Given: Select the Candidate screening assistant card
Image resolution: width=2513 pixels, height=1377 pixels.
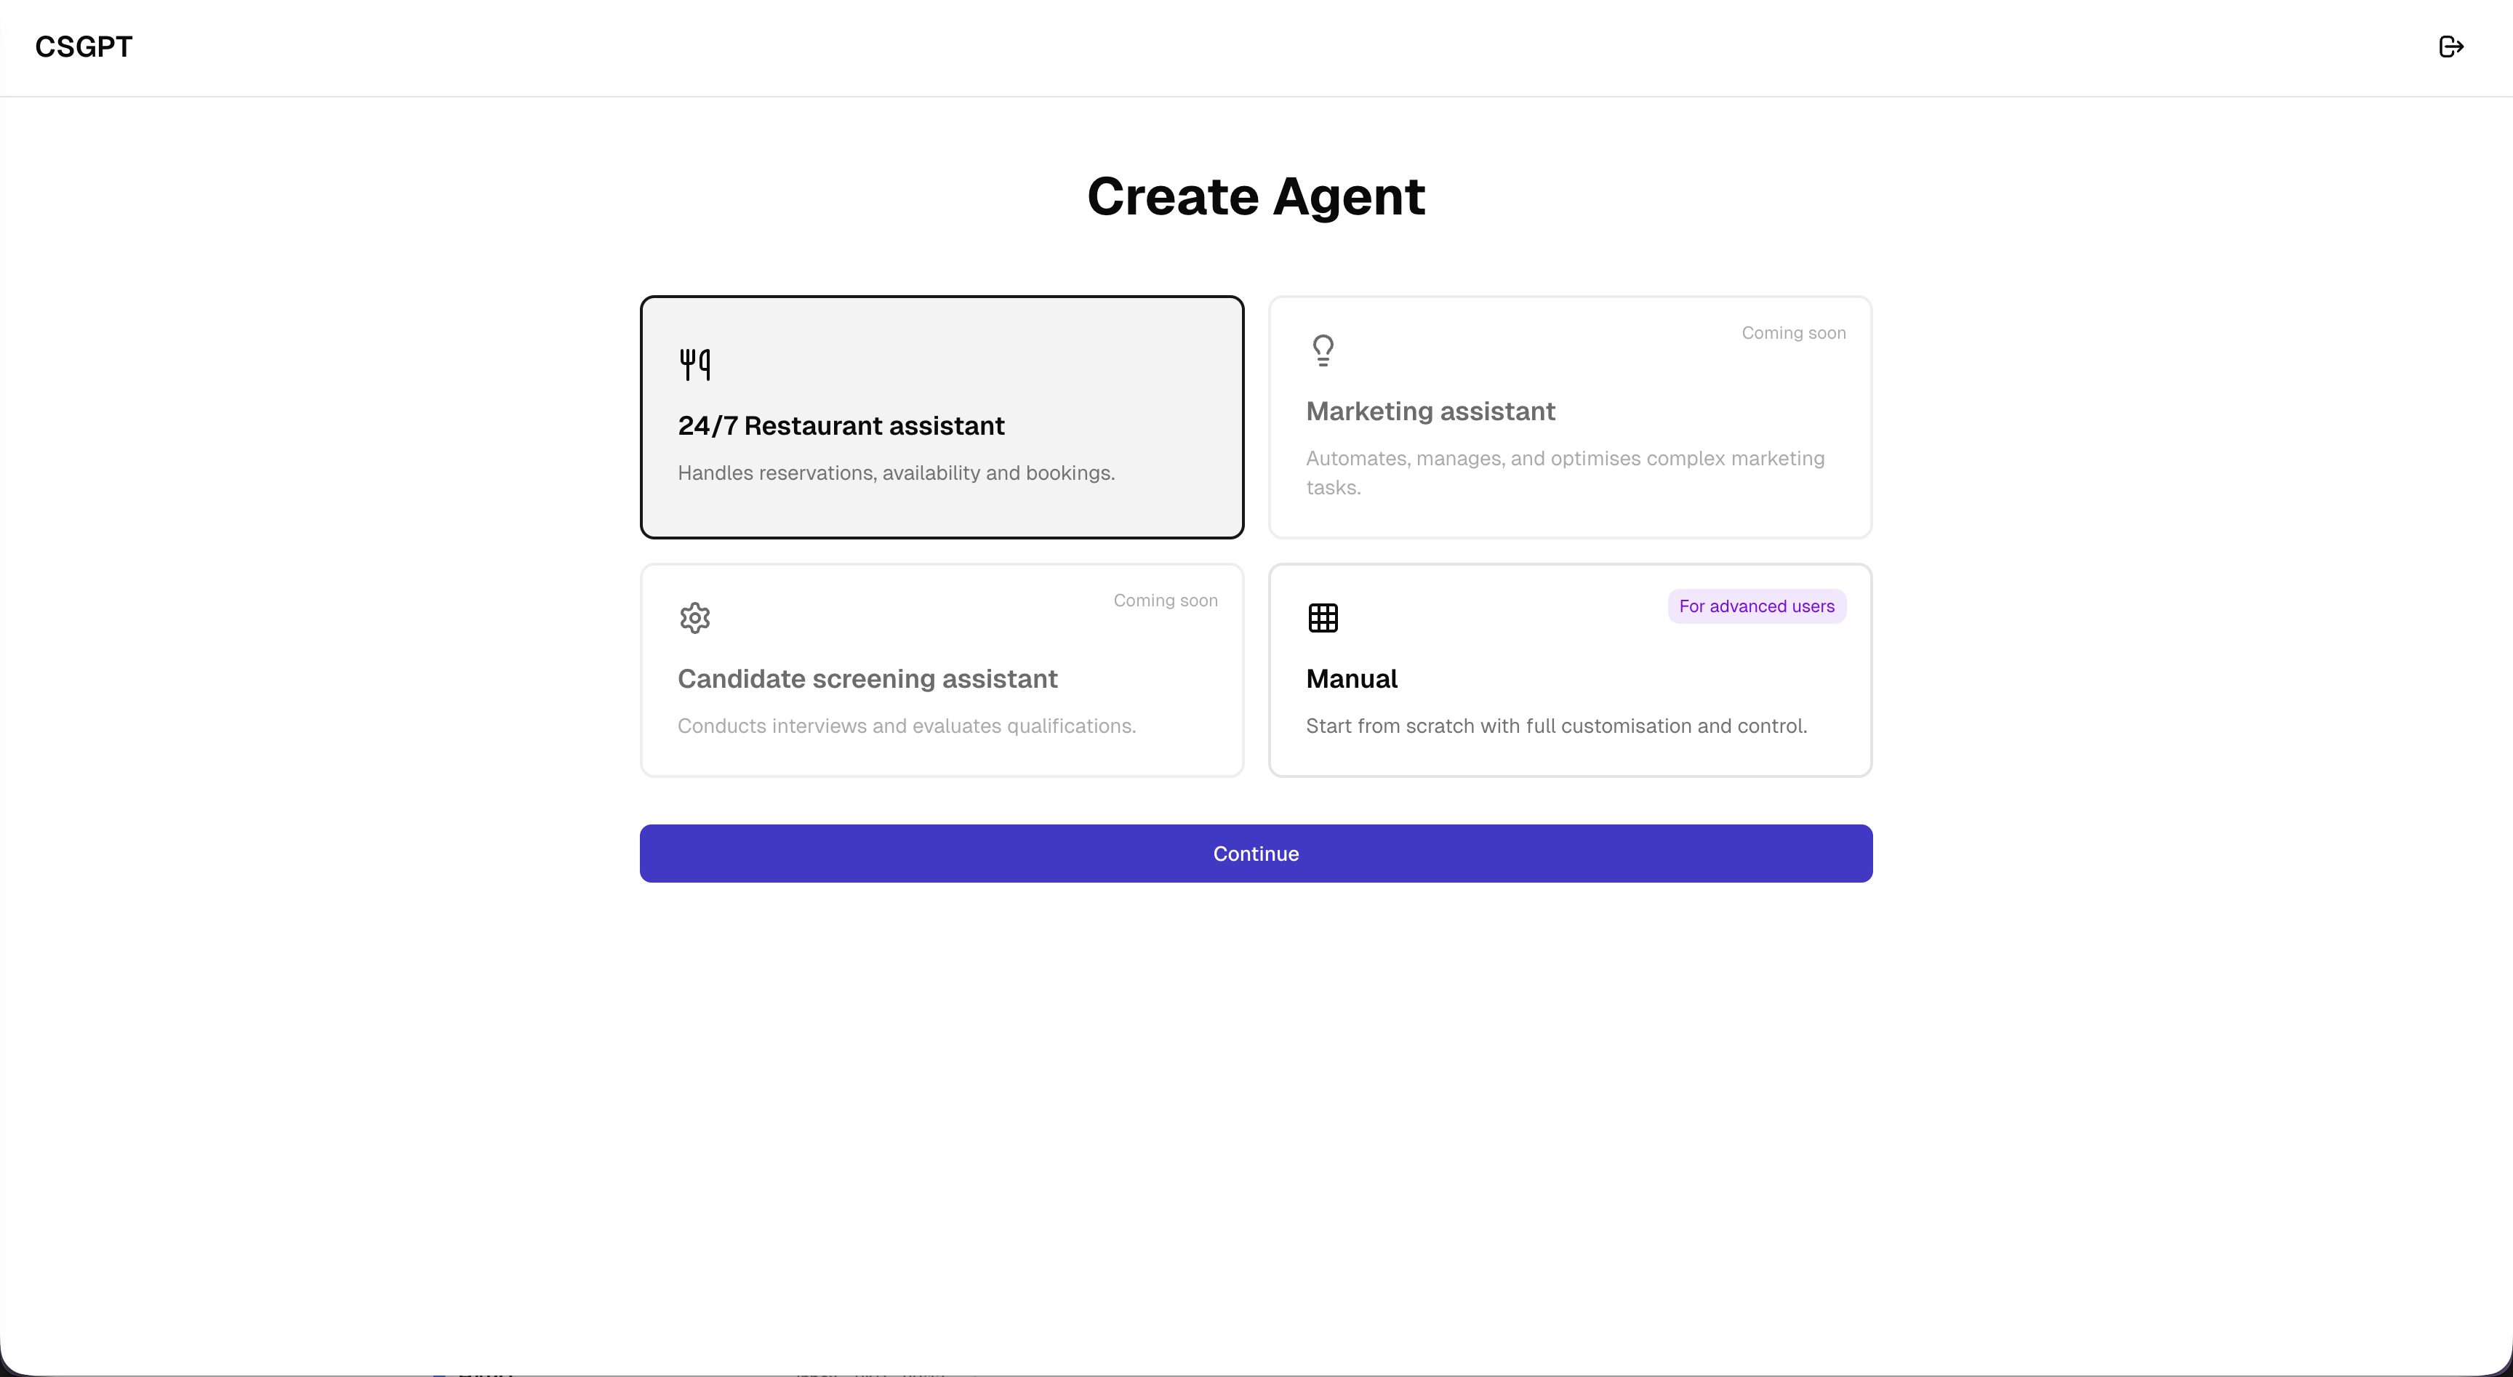Looking at the screenshot, I should 940,670.
